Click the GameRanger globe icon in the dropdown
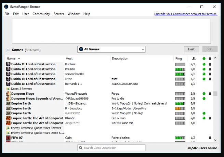The height and width of the screenshot is (157, 224). (81, 49)
